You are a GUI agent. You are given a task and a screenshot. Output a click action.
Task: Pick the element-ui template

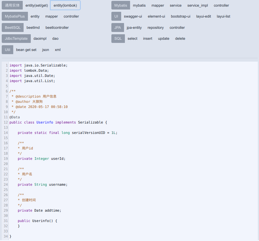click(x=156, y=16)
